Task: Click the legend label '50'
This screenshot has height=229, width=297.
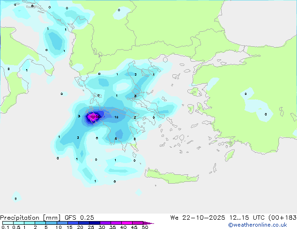Action: tap(145, 227)
